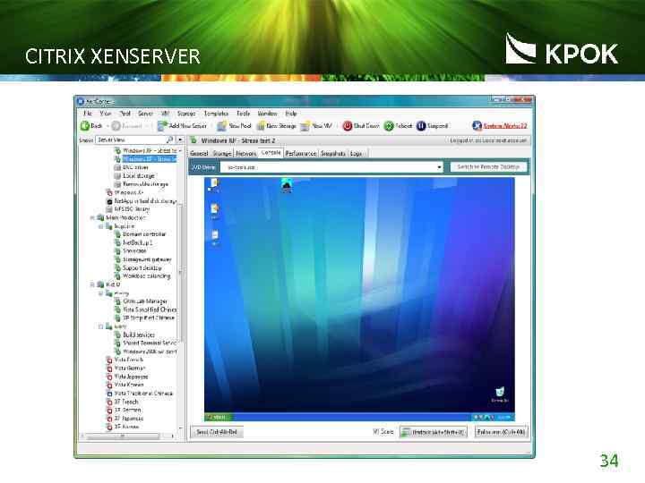Select 'Vista Korean' in the tree
Screen dimensions: 645x483
[x=129, y=386]
